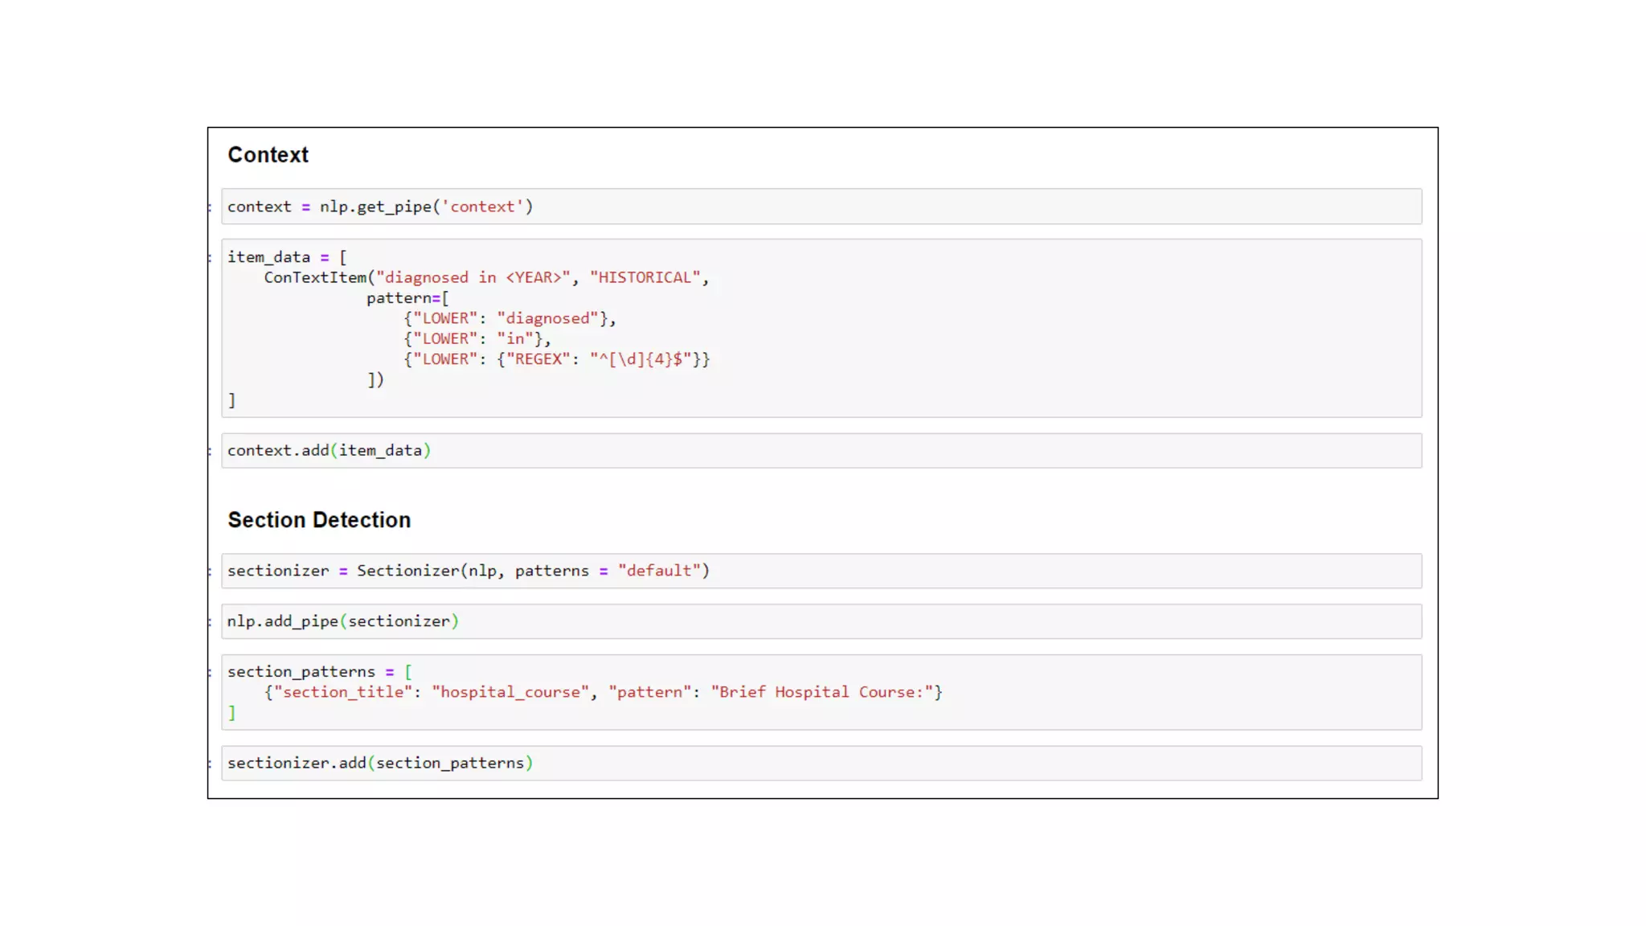This screenshot has width=1646, height=926.
Task: Click the 'section_title' key text
Action: tap(343, 692)
